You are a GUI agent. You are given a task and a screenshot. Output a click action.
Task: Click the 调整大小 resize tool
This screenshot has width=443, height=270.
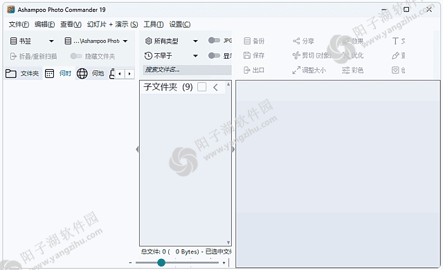pyautogui.click(x=309, y=70)
